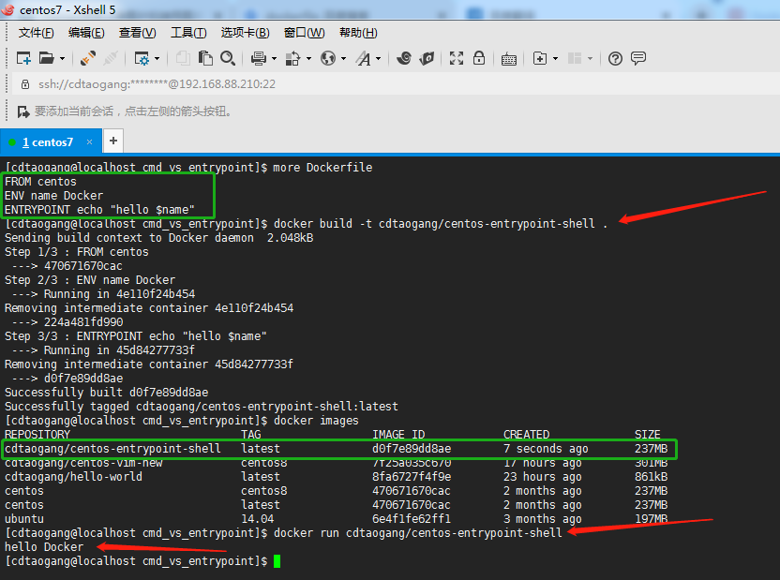Viewport: 780px width, 580px height.
Task: Click the New Session icon
Action: [23, 58]
